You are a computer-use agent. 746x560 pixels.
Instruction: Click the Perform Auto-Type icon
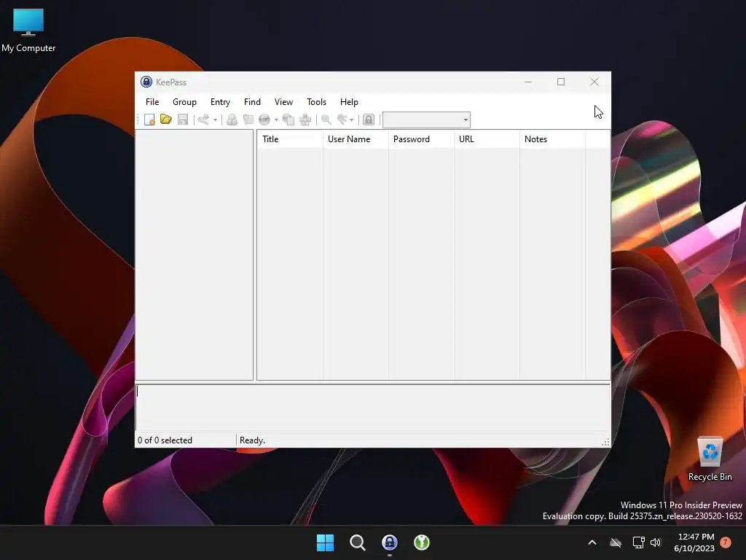coord(305,120)
